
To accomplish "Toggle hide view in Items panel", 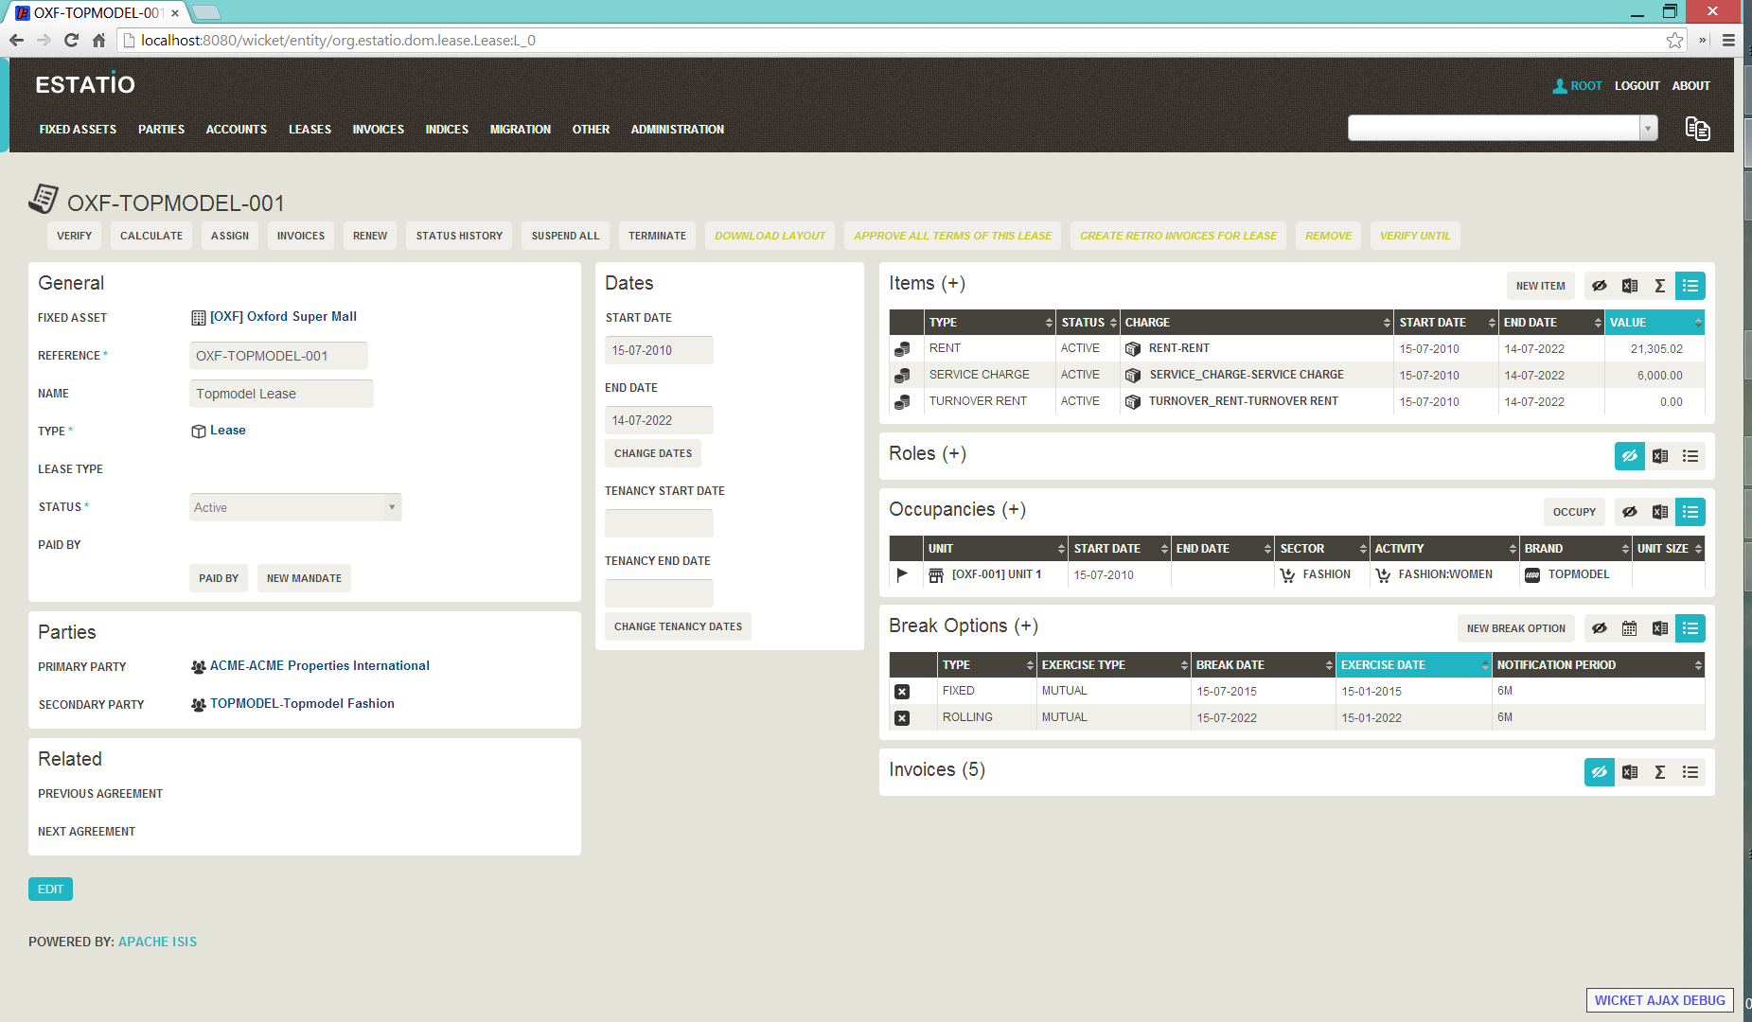I will (x=1600, y=286).
